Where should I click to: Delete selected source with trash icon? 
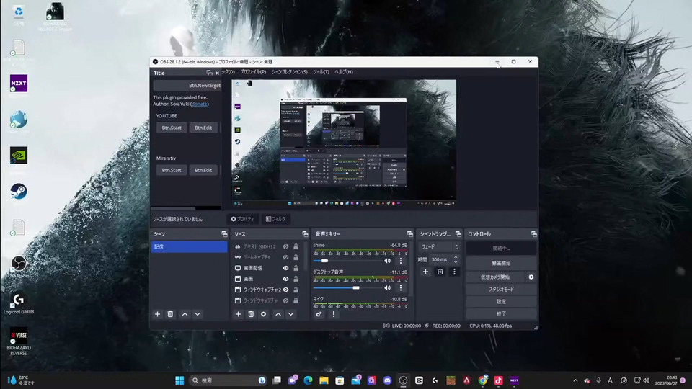click(251, 314)
